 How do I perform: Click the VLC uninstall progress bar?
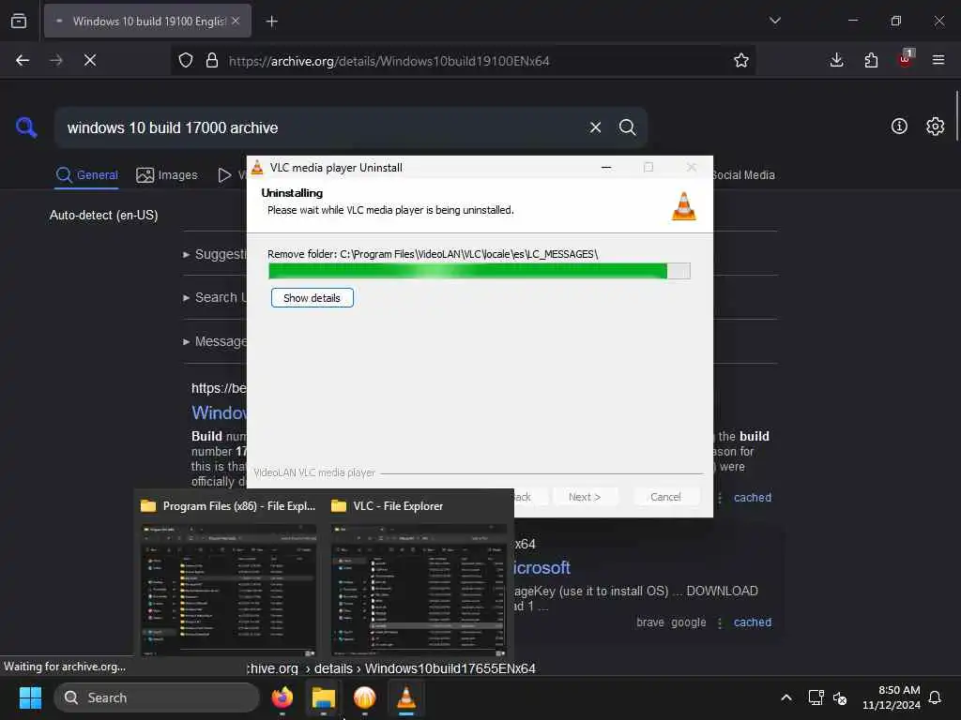pos(480,271)
